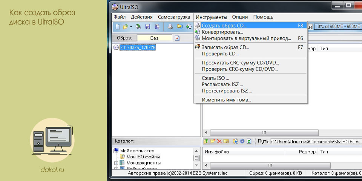
Task: Choose Просчитать CRC-сумму CD/DVD...
Action: 250,63
